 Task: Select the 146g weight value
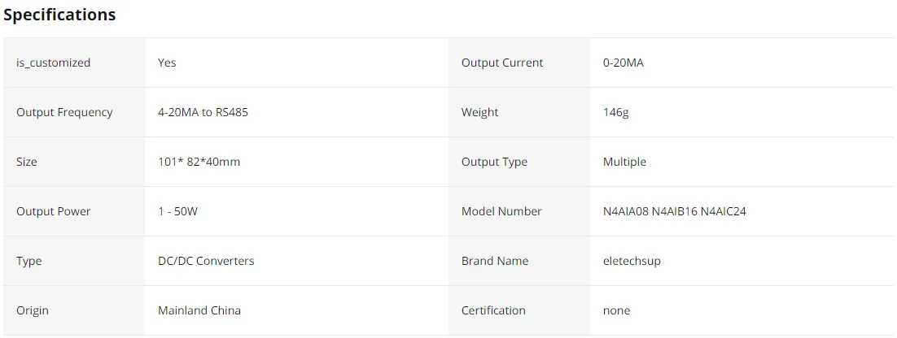(x=615, y=112)
